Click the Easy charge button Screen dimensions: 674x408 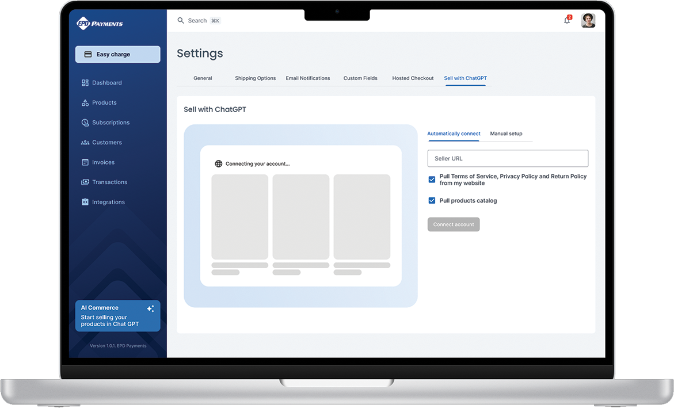coord(118,55)
